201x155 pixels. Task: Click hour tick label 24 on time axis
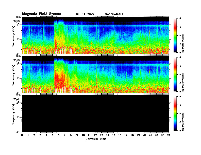point(169,135)
